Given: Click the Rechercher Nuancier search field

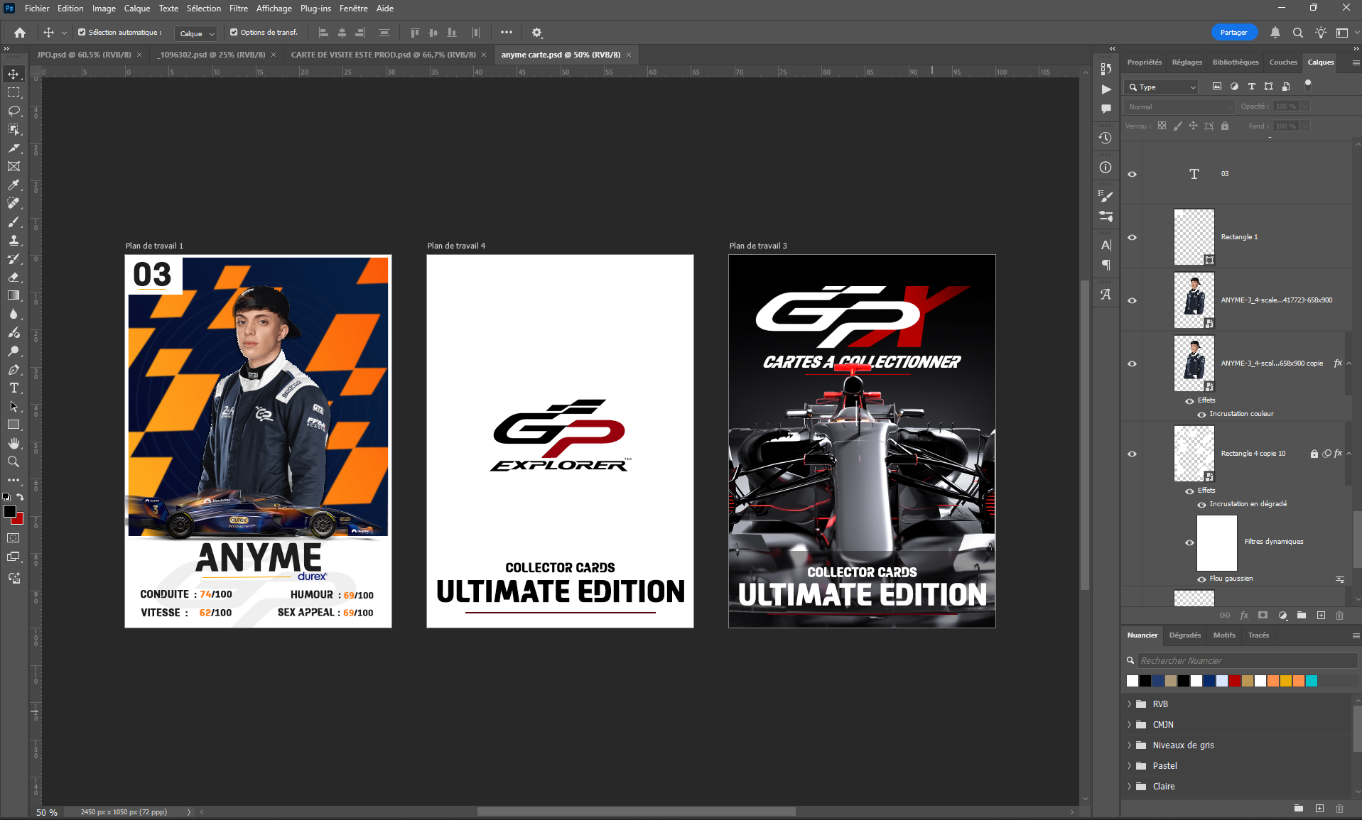Looking at the screenshot, I should coord(1247,661).
